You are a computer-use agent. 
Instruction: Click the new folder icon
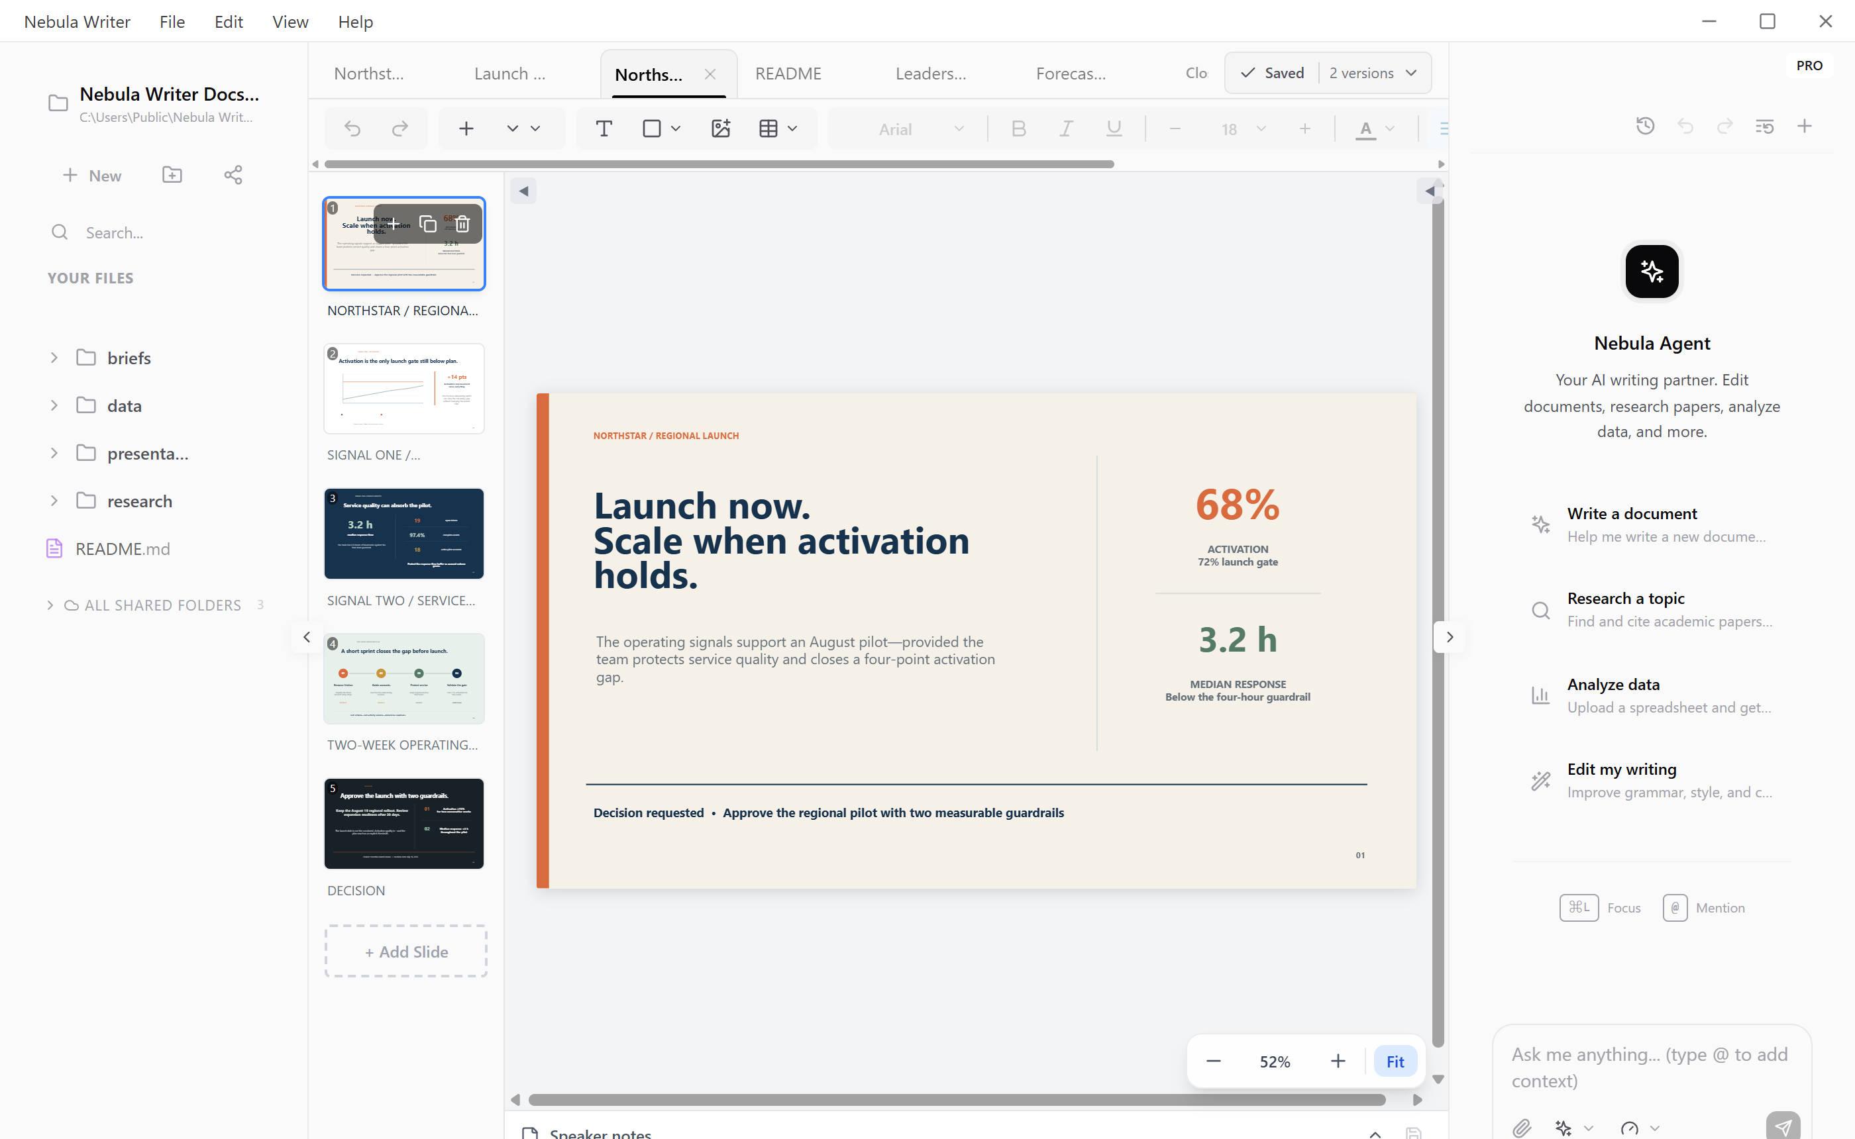[172, 175]
